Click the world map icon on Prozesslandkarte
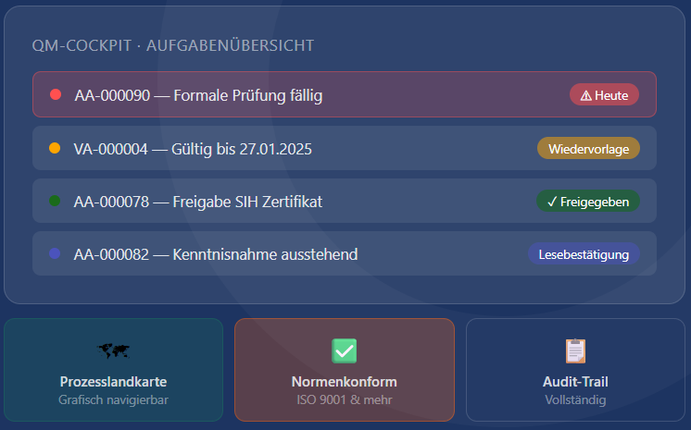 pyautogui.click(x=113, y=350)
